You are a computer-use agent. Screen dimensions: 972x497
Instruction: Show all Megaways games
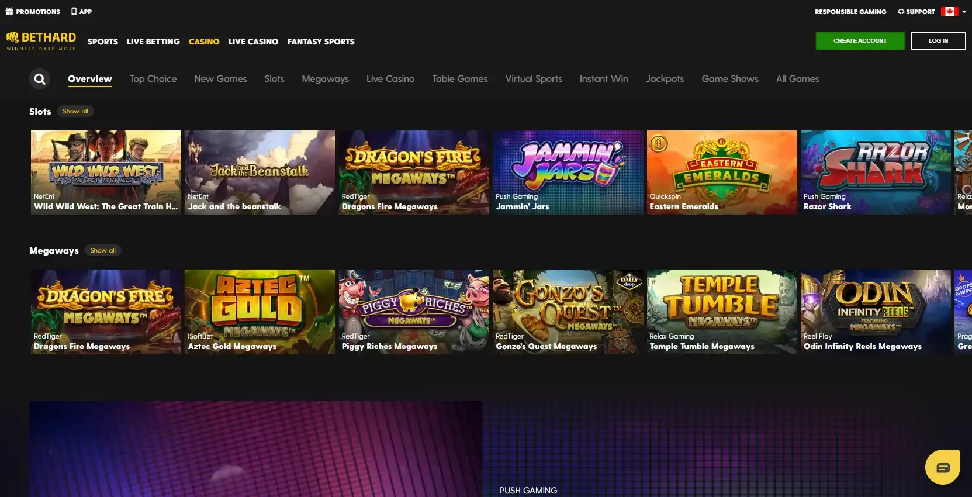pyautogui.click(x=103, y=250)
